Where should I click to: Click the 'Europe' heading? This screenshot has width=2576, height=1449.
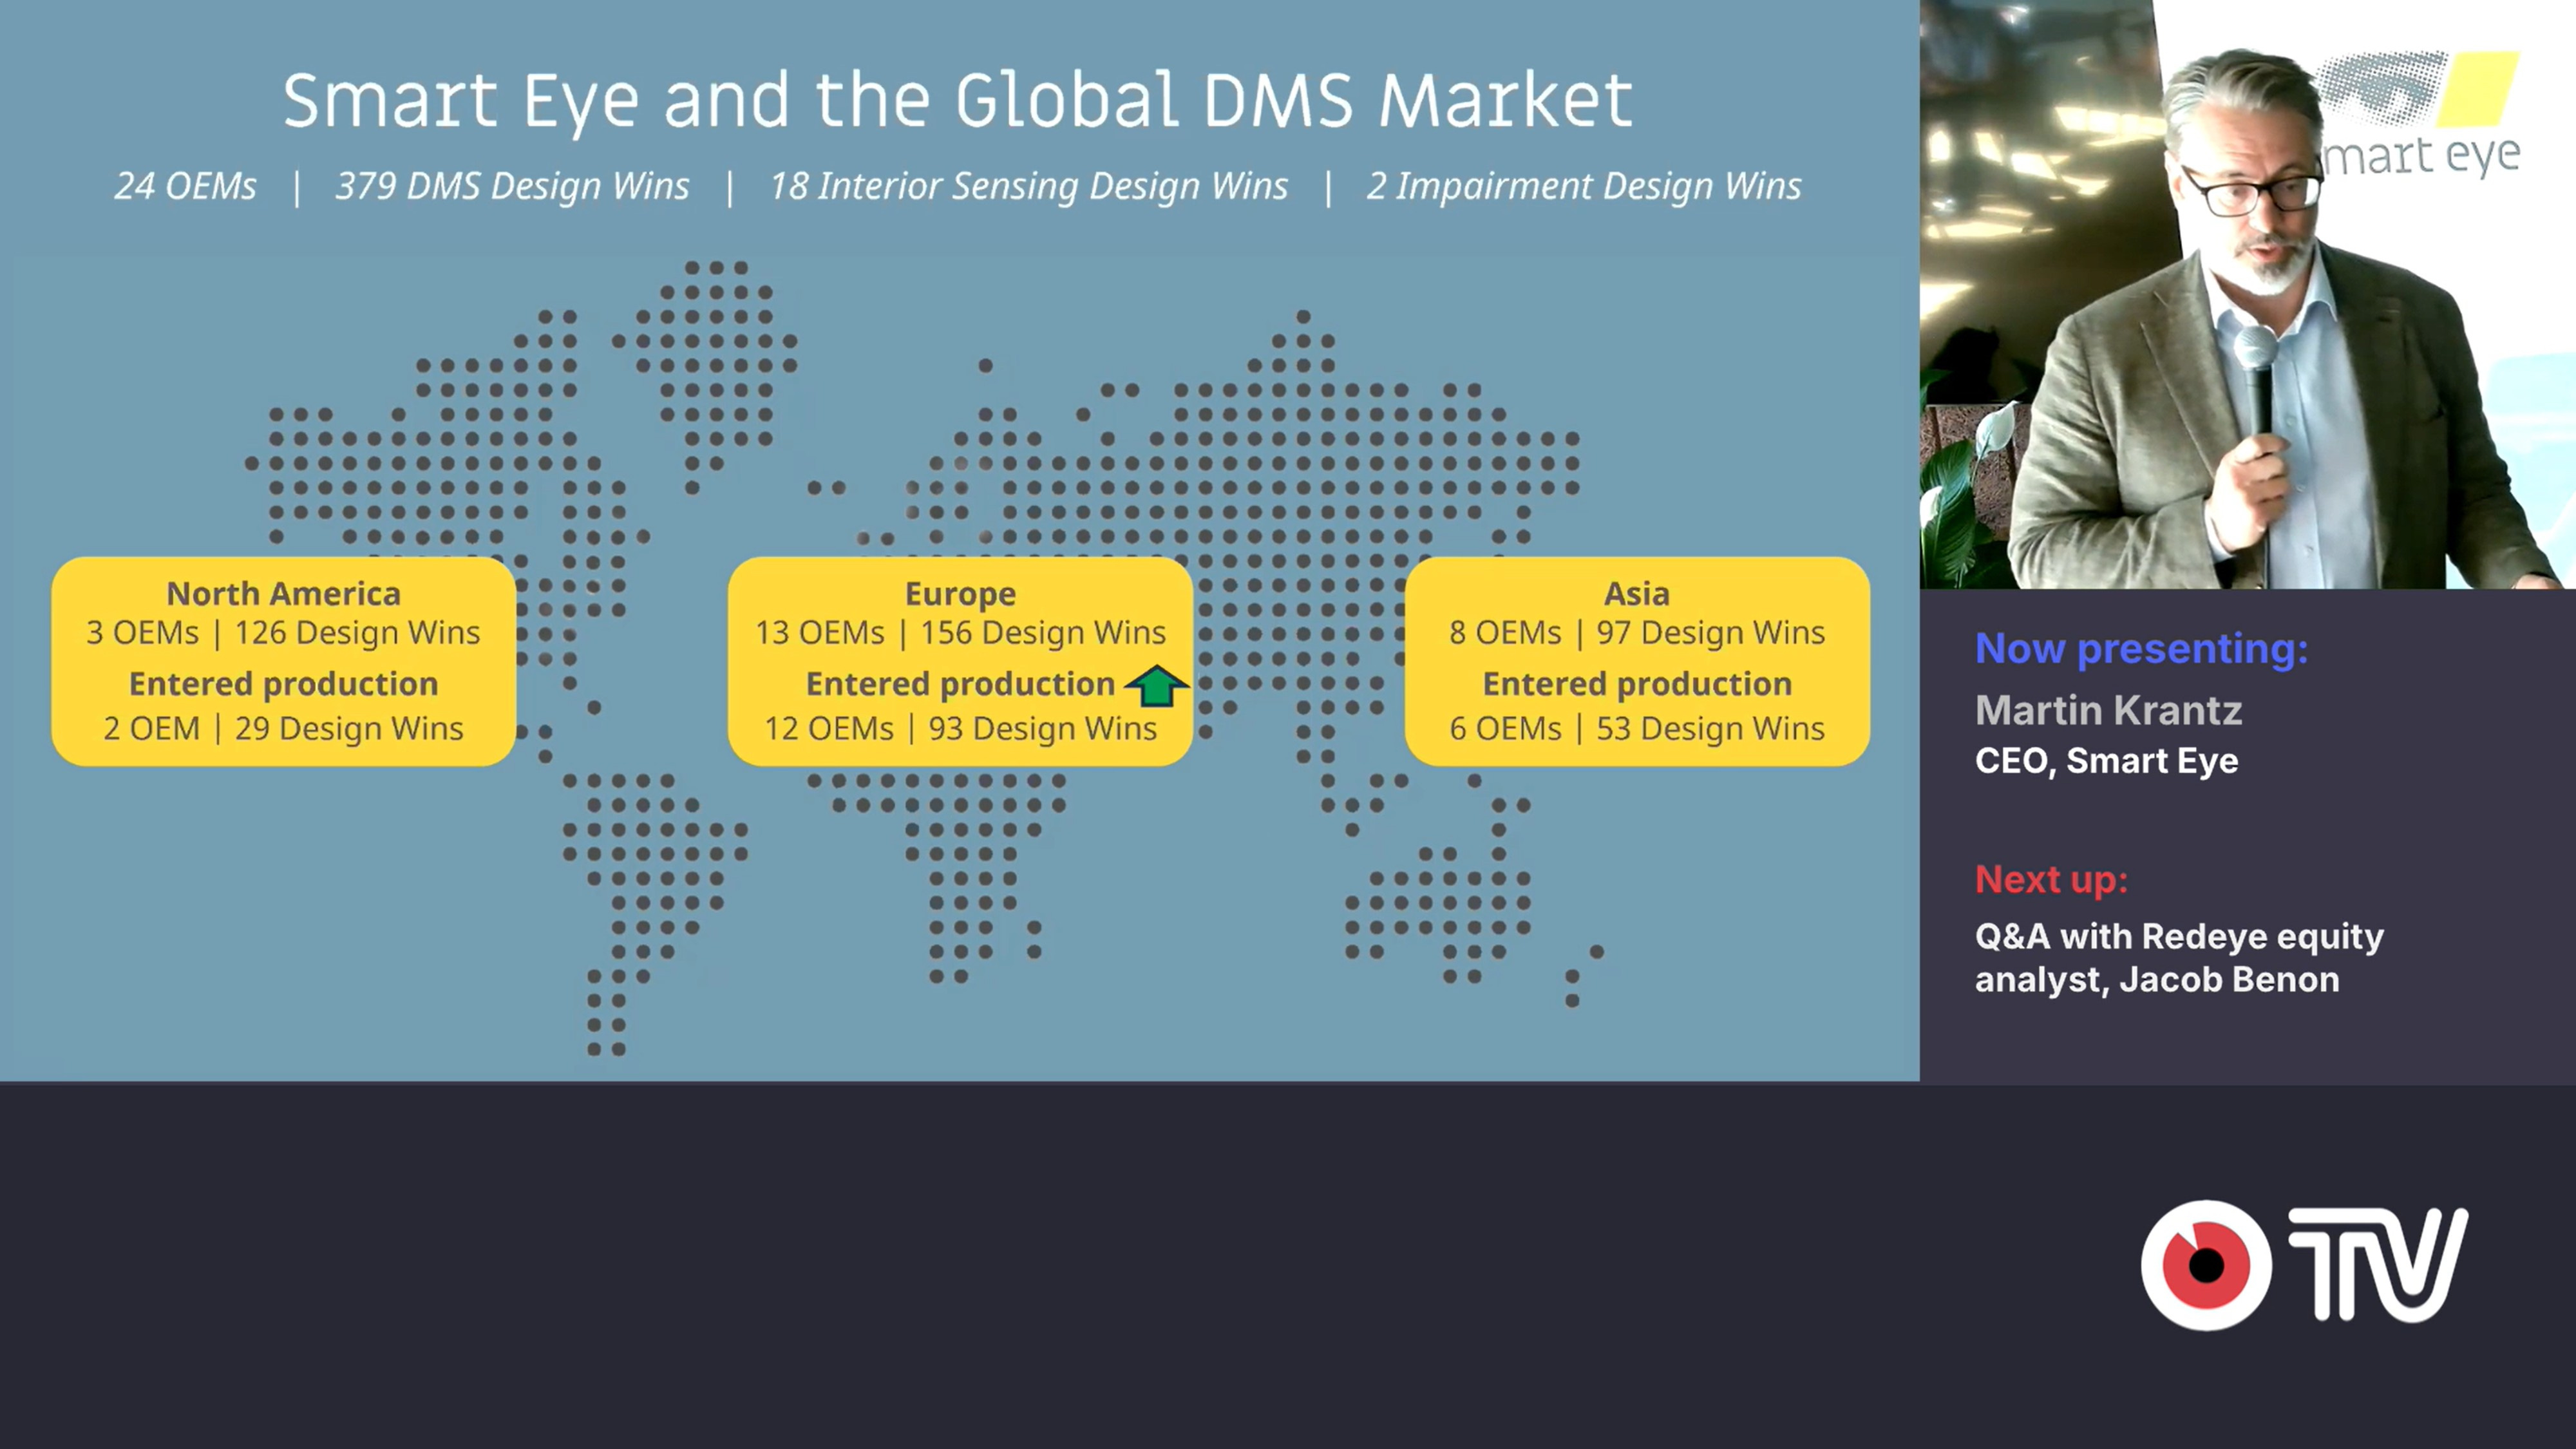[960, 594]
